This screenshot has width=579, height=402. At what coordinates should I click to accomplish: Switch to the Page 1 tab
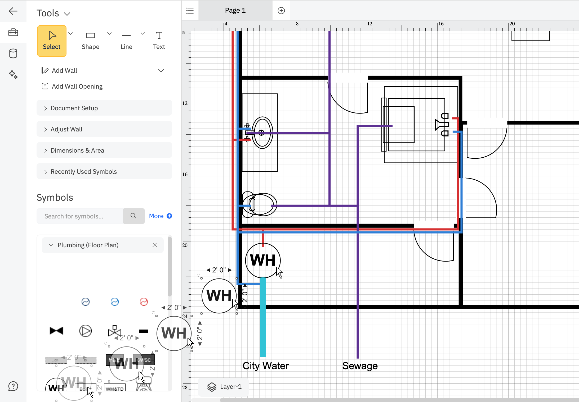click(235, 10)
